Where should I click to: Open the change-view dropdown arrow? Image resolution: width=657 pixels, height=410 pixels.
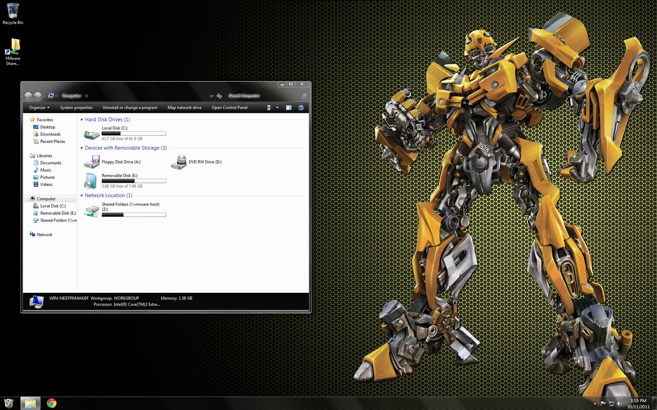(x=277, y=107)
